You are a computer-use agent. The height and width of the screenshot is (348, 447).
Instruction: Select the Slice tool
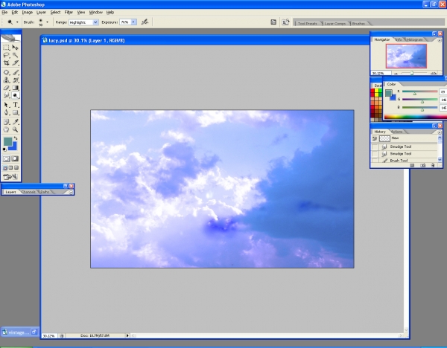[16, 62]
